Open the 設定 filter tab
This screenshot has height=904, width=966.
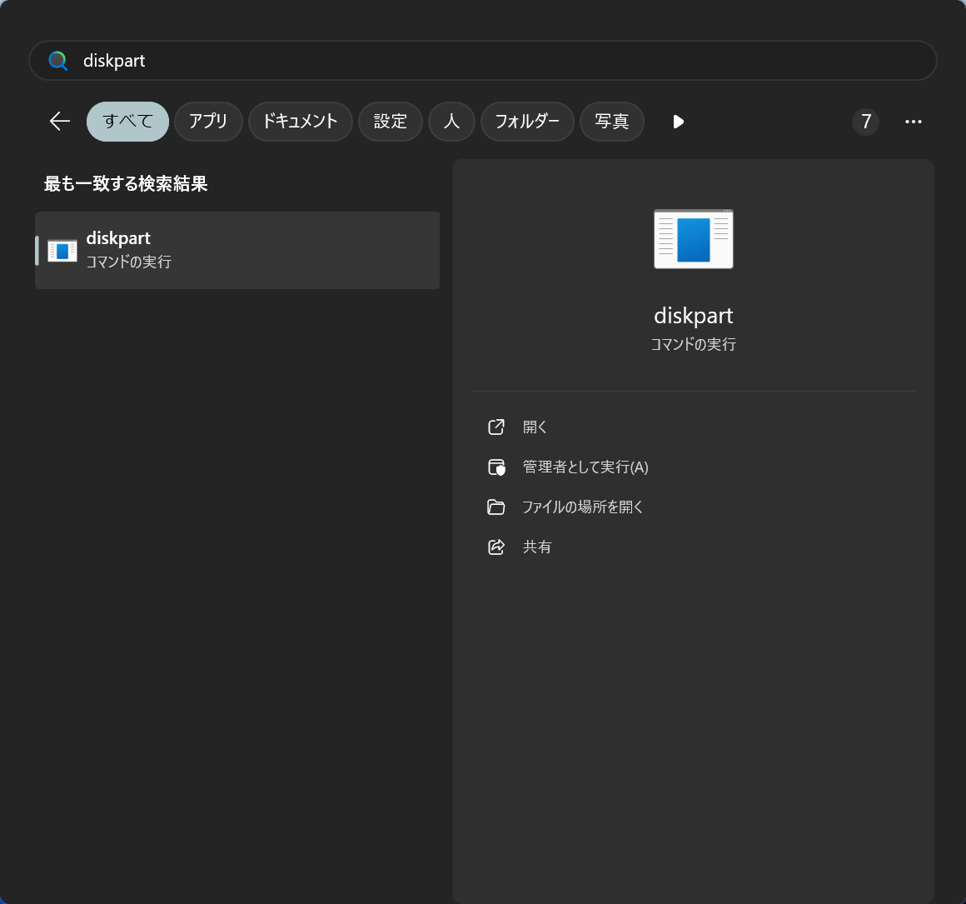[x=390, y=122]
